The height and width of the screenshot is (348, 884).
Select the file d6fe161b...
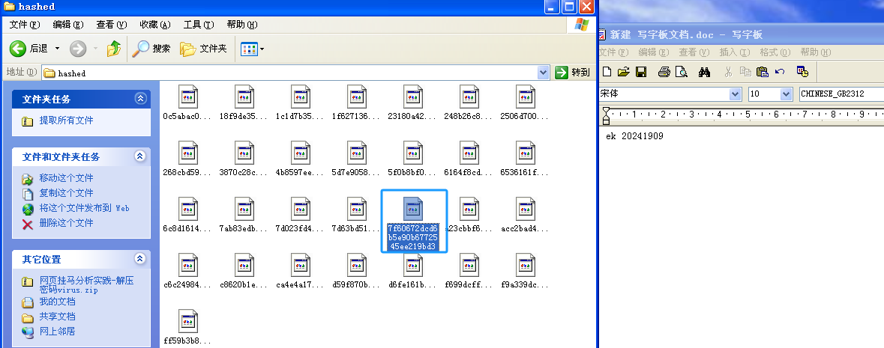pyautogui.click(x=412, y=272)
